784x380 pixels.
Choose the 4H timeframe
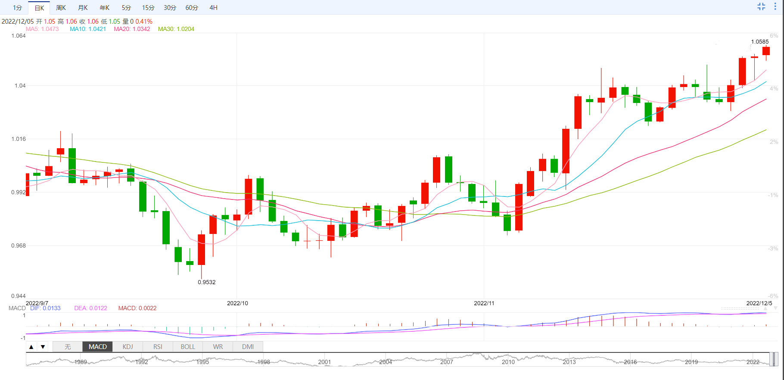[213, 8]
